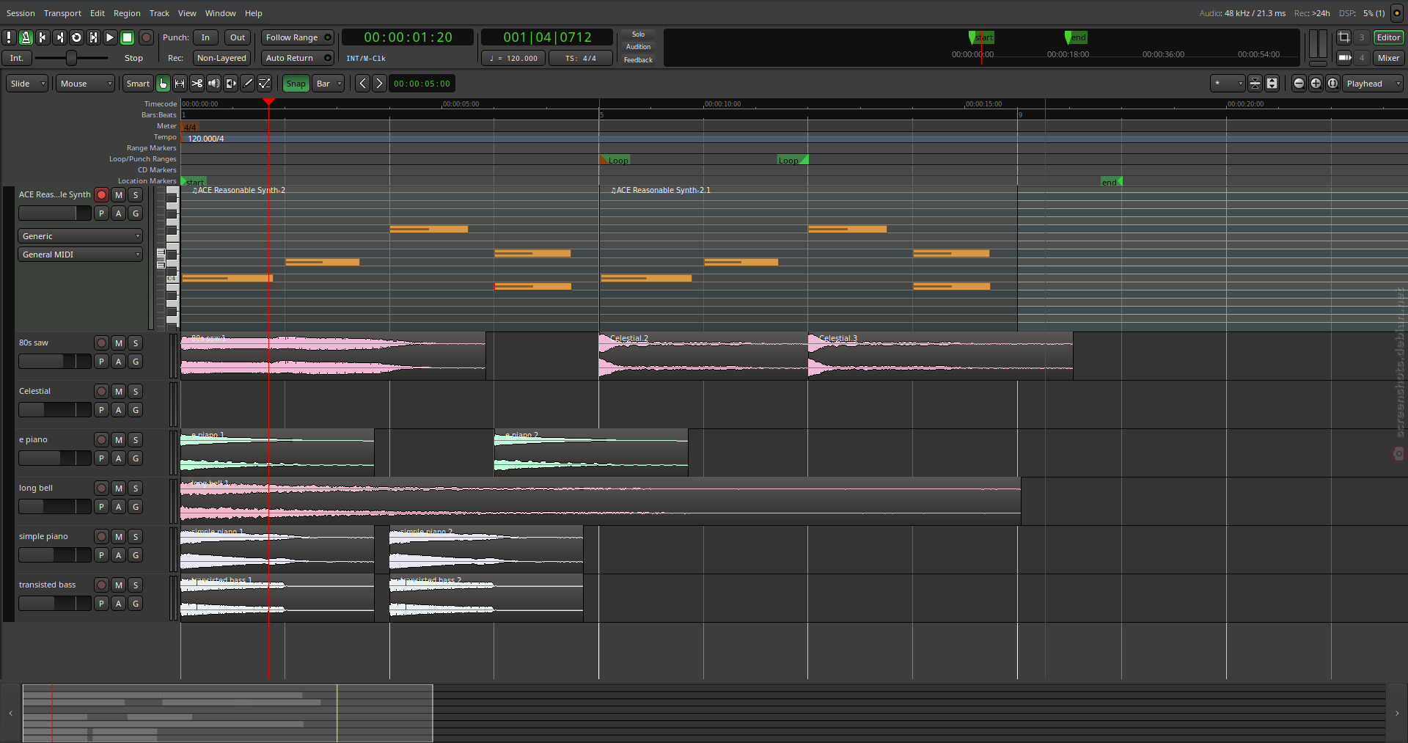Open the Generic MIDI patch dropdown
The width and height of the screenshot is (1408, 743).
click(x=80, y=236)
